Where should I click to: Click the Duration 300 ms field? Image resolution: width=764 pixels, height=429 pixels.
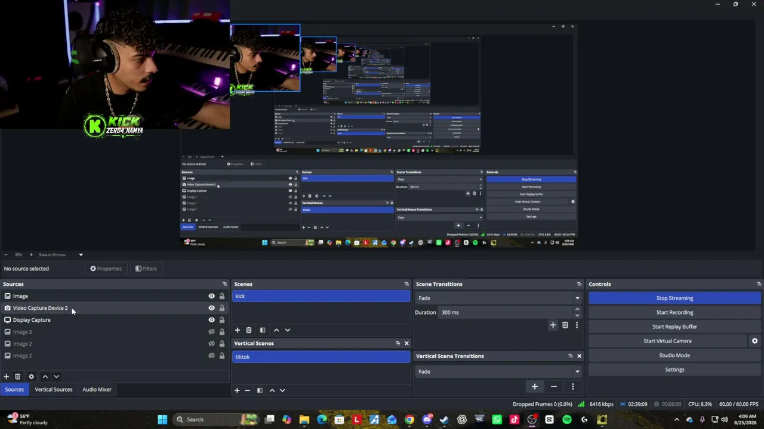506,312
